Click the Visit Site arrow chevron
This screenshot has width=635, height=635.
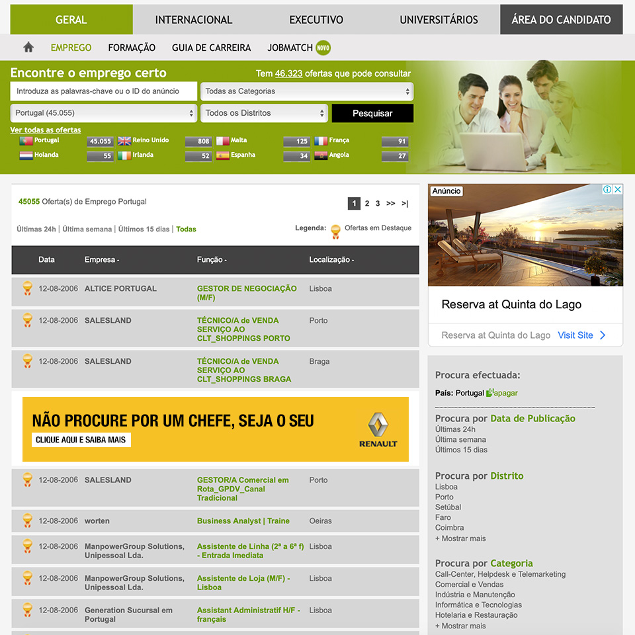[603, 335]
